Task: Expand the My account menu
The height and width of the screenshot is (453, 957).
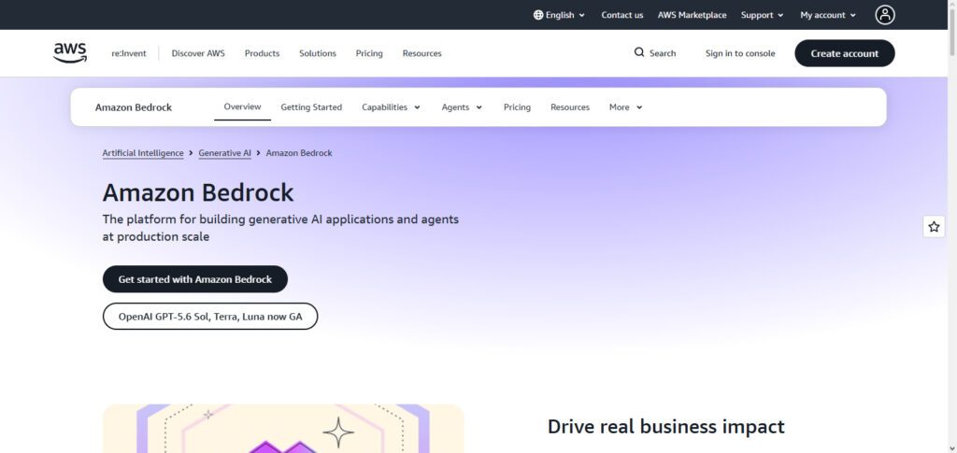Action: coord(828,15)
